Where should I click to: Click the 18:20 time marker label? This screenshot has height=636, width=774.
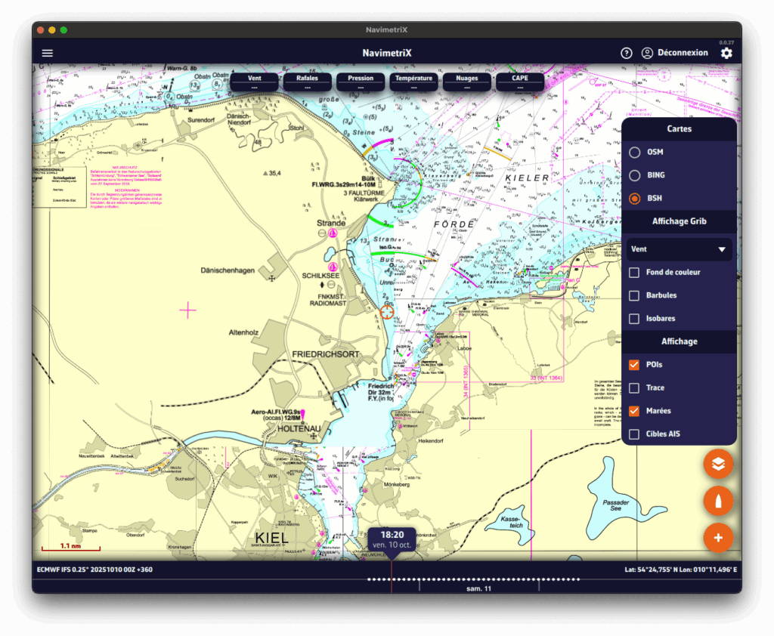392,539
